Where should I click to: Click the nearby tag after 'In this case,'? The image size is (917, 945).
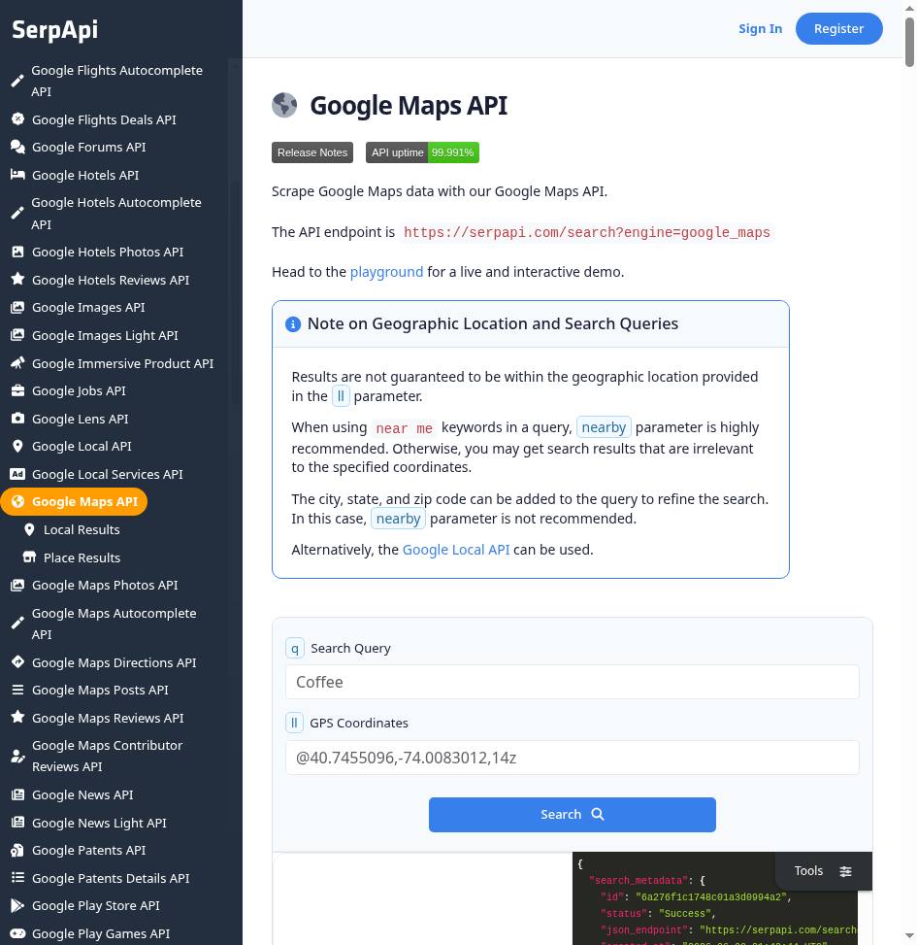point(398,519)
